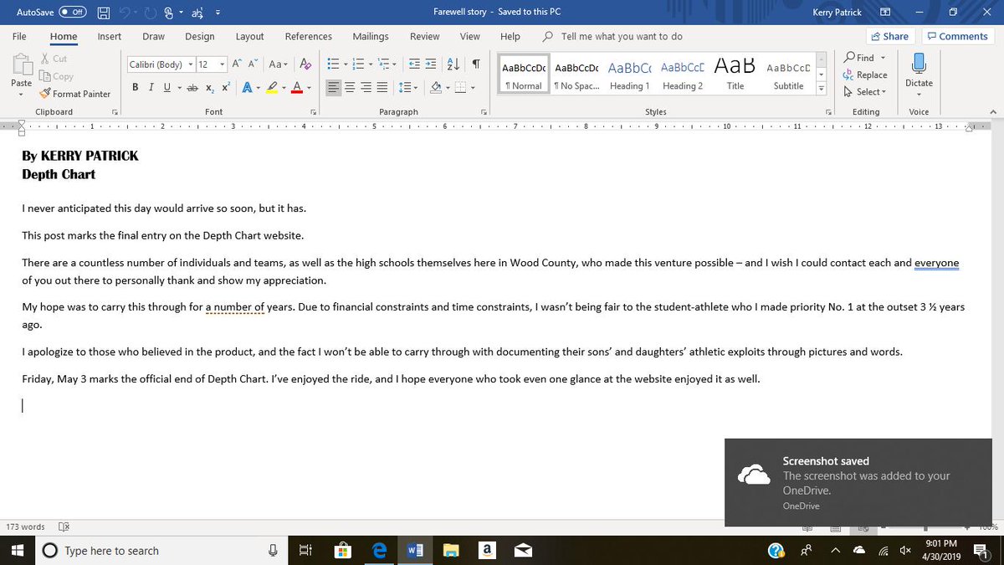Switch to the Design tab
This screenshot has height=565, width=1004.
pos(200,36)
